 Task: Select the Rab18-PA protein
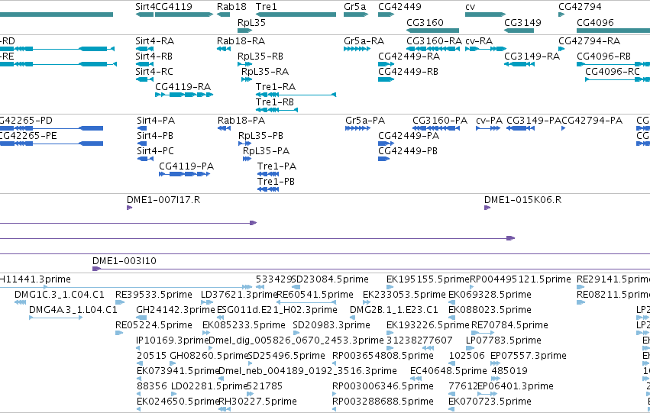point(225,128)
